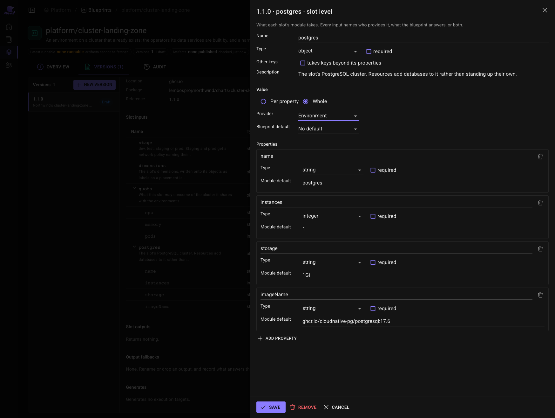This screenshot has height=418, width=555.
Task: Remove the postgres slot input
Action: 303,407
